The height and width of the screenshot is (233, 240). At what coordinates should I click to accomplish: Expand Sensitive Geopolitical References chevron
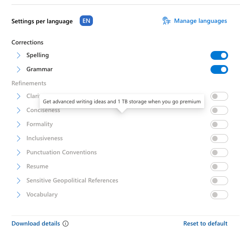coord(18,181)
